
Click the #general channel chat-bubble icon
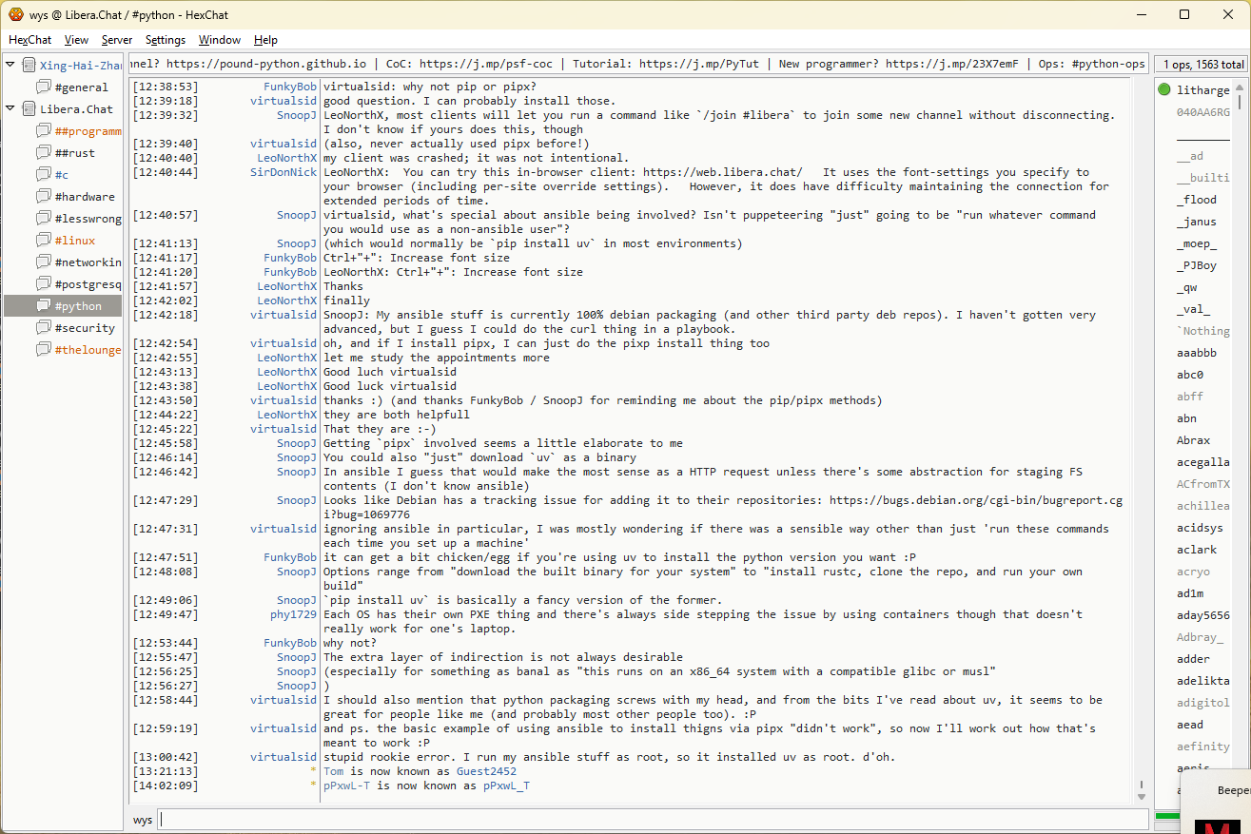[44, 87]
